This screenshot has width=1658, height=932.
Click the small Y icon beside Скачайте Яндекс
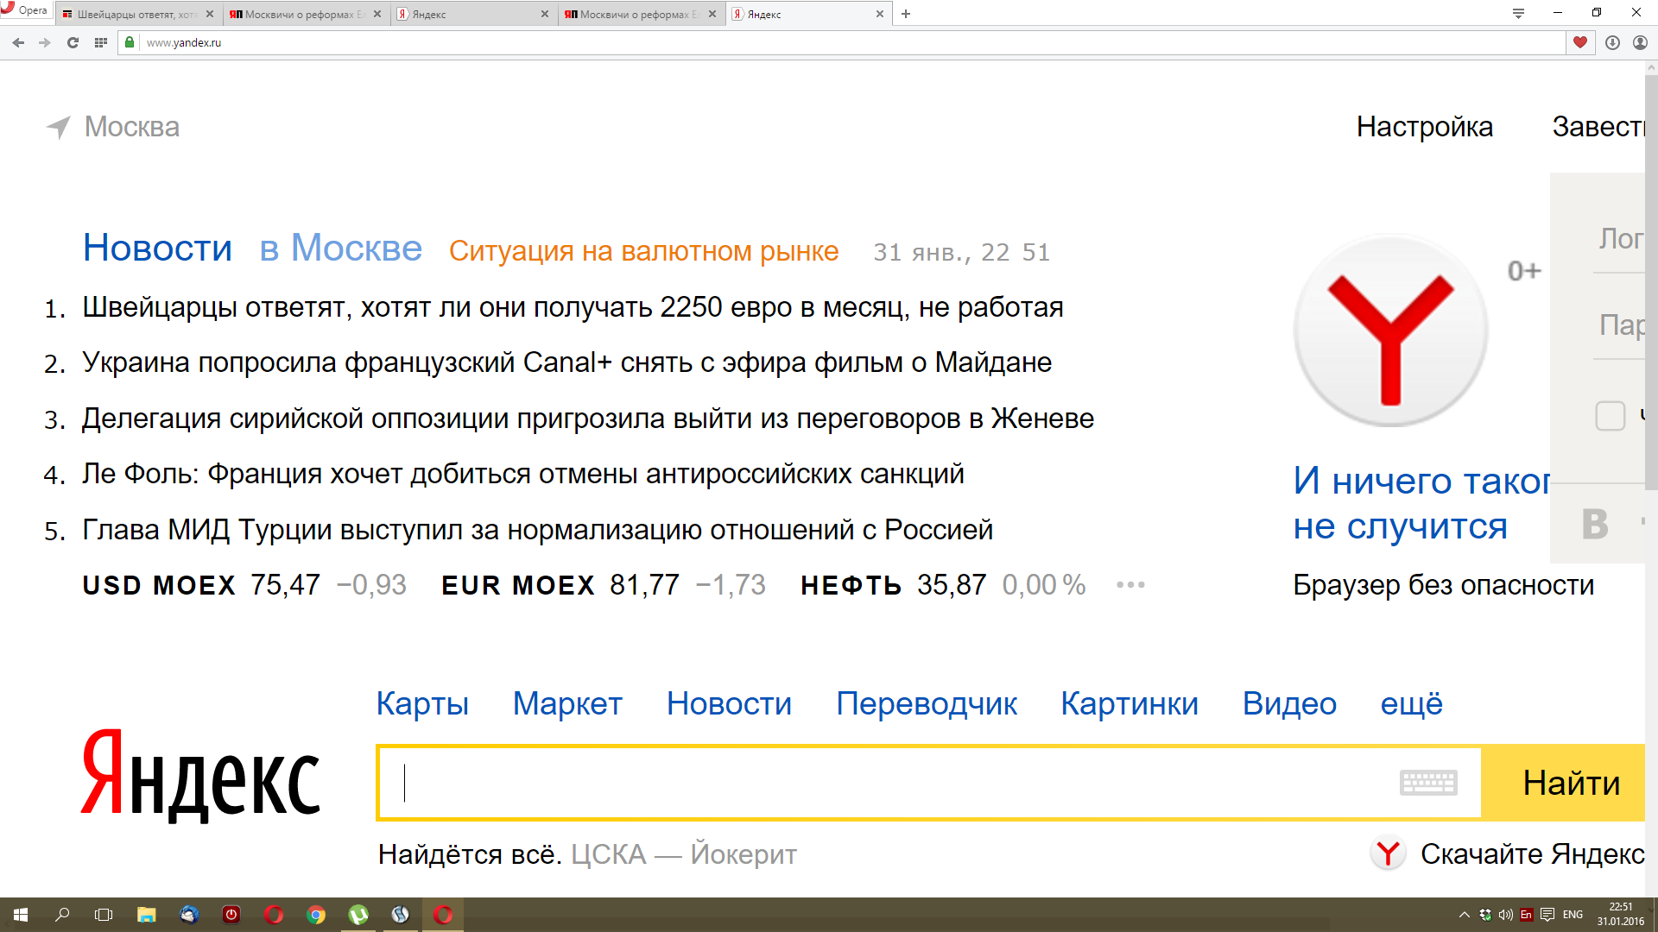(x=1388, y=854)
